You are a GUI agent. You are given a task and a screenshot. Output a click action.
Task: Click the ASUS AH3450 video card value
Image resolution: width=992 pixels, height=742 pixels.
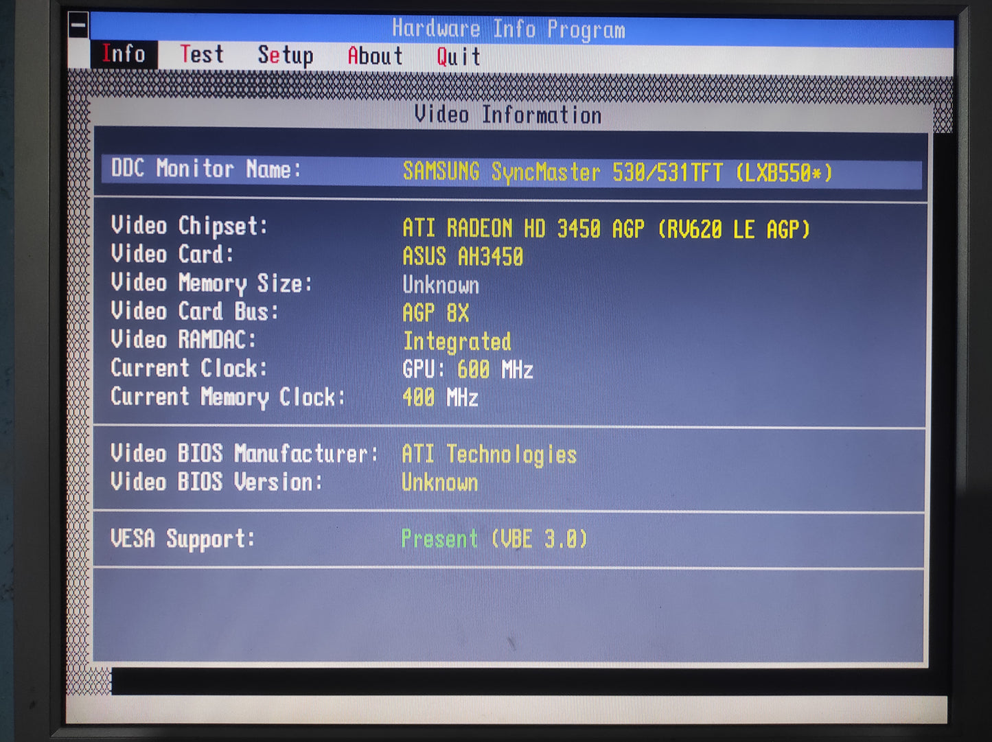click(x=463, y=257)
